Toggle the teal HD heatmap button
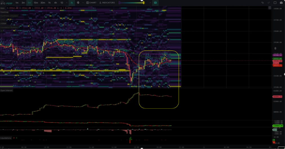This screenshot has height=149, width=285. click(155, 3)
